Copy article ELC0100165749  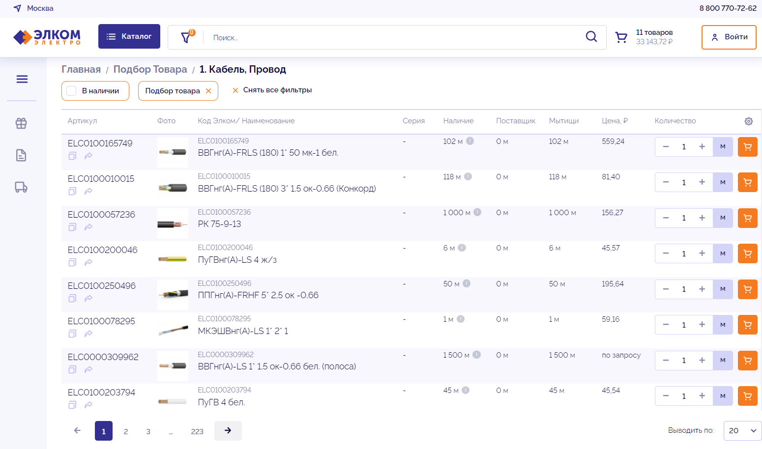[x=72, y=156]
